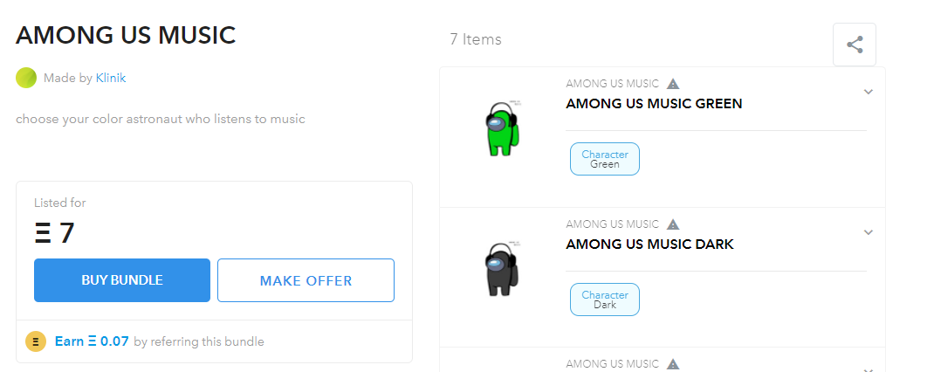
Task: Click the warning icon on the GREEN item
Action: point(673,84)
